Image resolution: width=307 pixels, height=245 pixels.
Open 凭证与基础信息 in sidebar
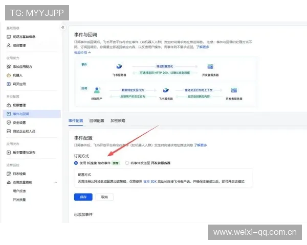pos(24,37)
